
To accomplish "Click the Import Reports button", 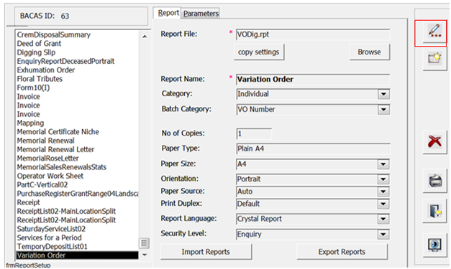I will pyautogui.click(x=206, y=252).
